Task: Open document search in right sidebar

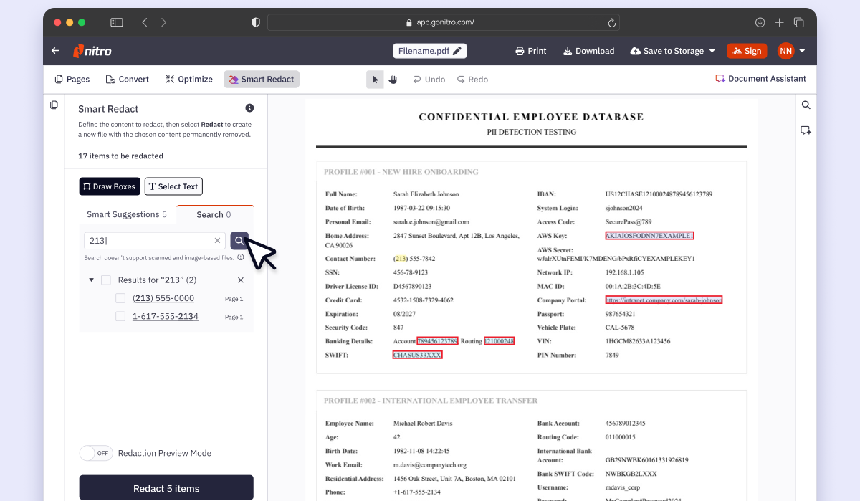Action: (806, 105)
